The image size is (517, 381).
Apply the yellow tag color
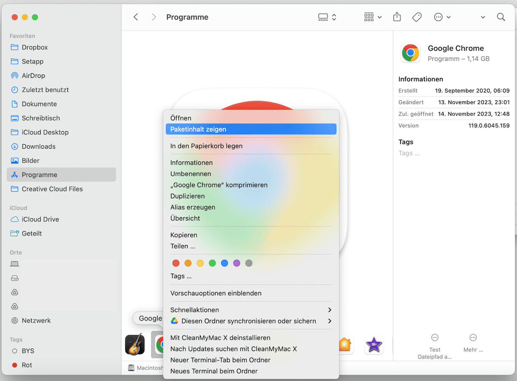200,263
